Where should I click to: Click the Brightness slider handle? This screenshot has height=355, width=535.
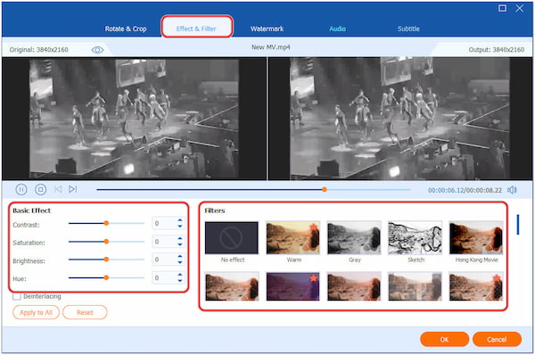pyautogui.click(x=106, y=260)
